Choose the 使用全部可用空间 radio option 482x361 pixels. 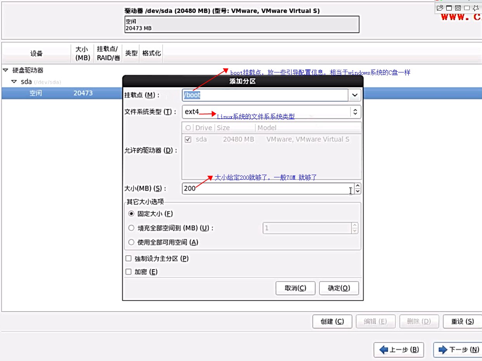[132, 242]
